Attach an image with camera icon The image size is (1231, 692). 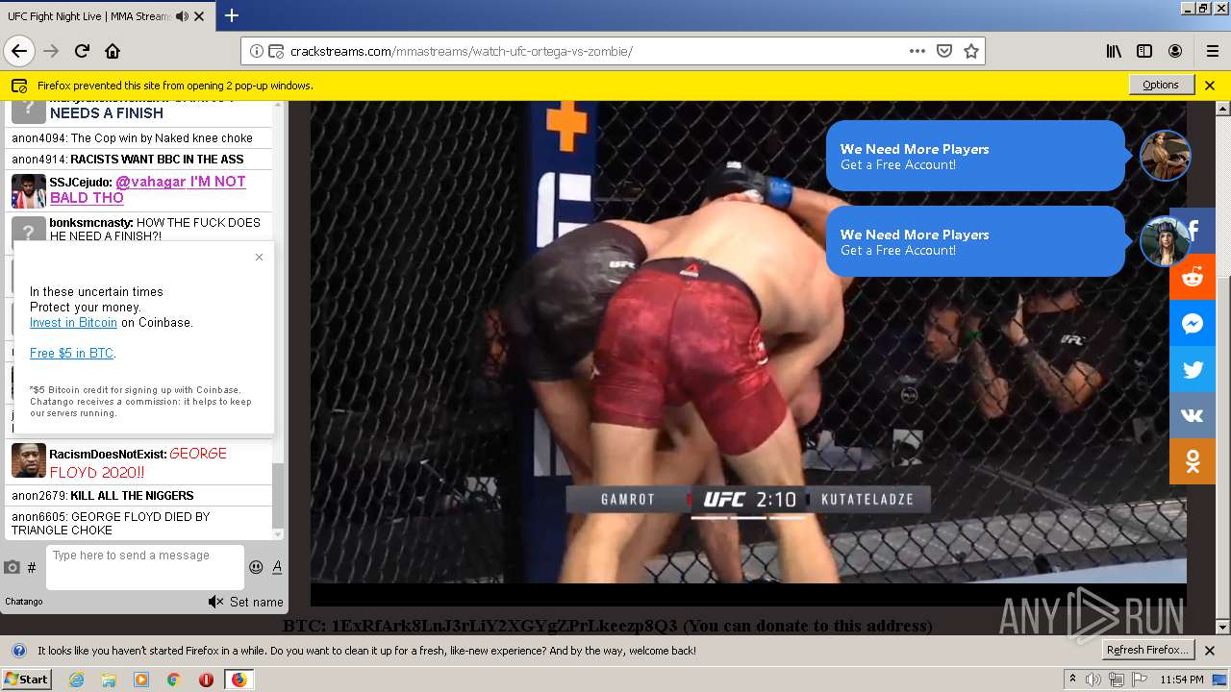click(13, 568)
